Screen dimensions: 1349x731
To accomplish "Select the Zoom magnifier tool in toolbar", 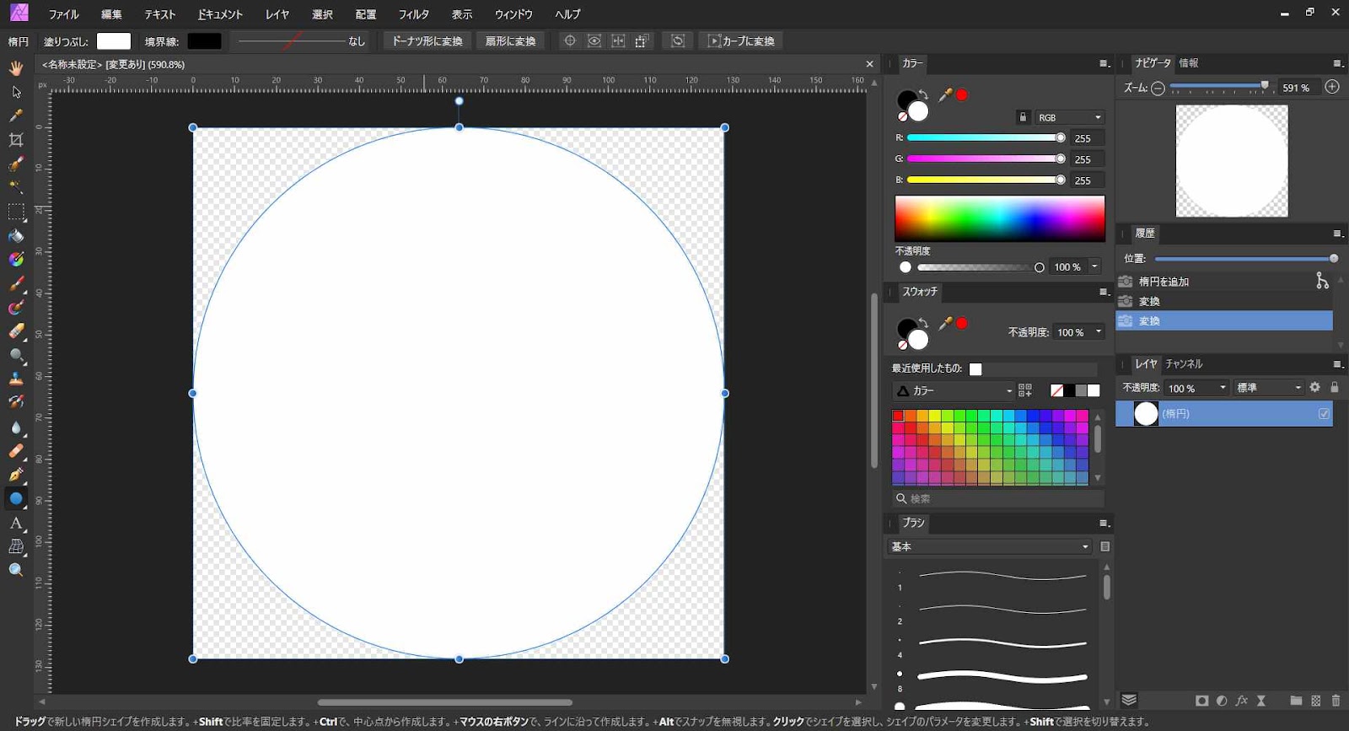I will pos(16,571).
